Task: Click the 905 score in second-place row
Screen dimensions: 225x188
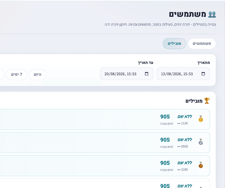Action: coord(165,140)
